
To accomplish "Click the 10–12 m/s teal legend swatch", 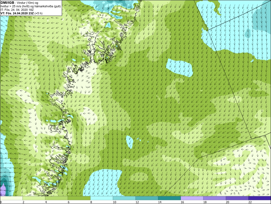I will pos(124,198).
